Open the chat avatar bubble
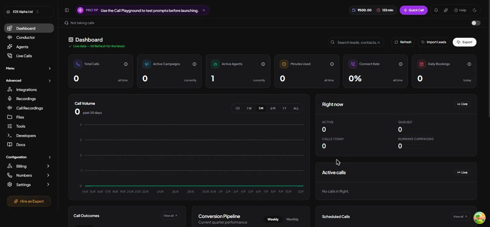Viewport: 490px width, 227px height. (479, 218)
